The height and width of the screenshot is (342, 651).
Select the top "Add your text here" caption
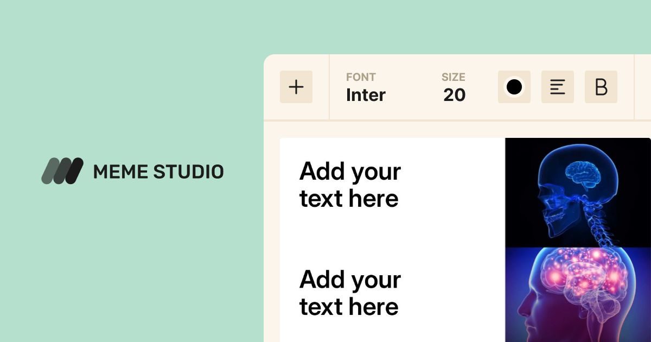pyautogui.click(x=350, y=185)
